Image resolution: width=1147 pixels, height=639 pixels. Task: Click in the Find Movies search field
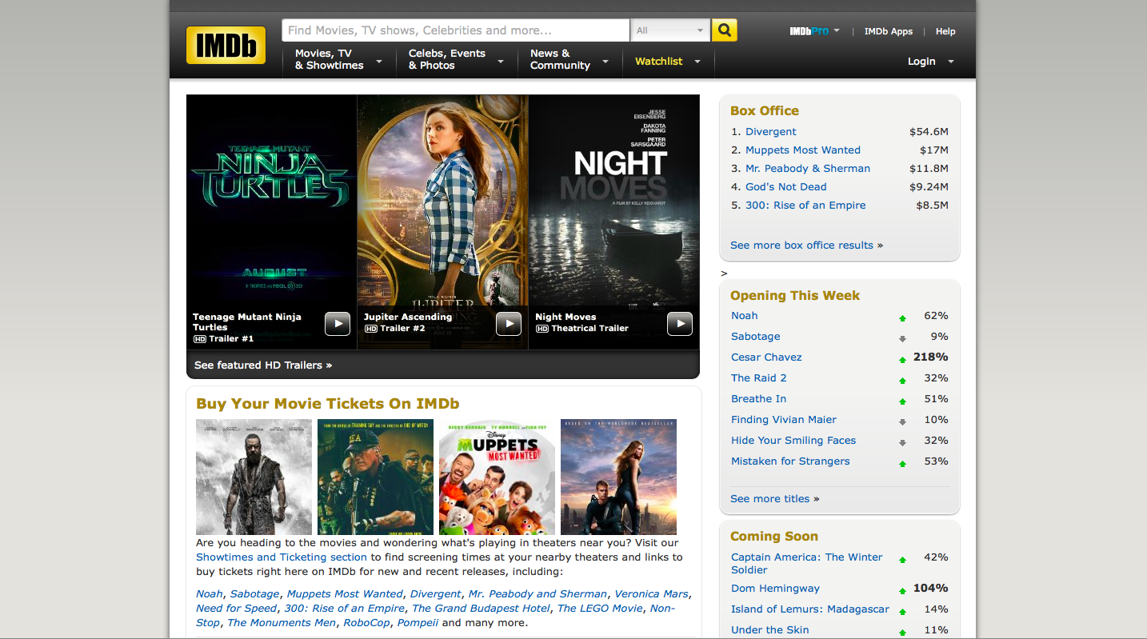(x=455, y=30)
